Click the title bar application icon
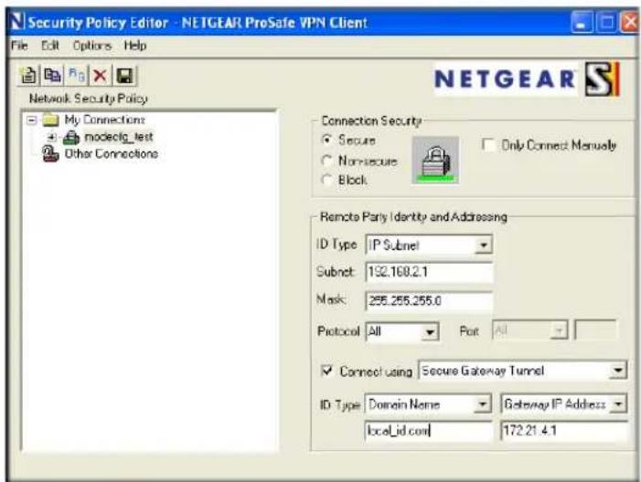This screenshot has height=482, width=641. (16, 22)
